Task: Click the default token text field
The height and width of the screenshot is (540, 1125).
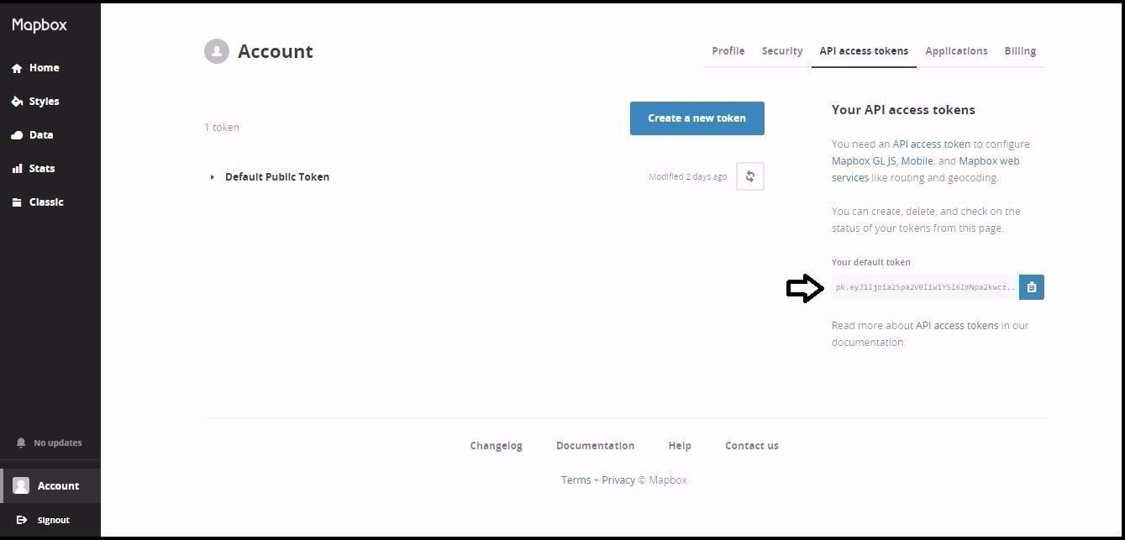Action: click(925, 287)
